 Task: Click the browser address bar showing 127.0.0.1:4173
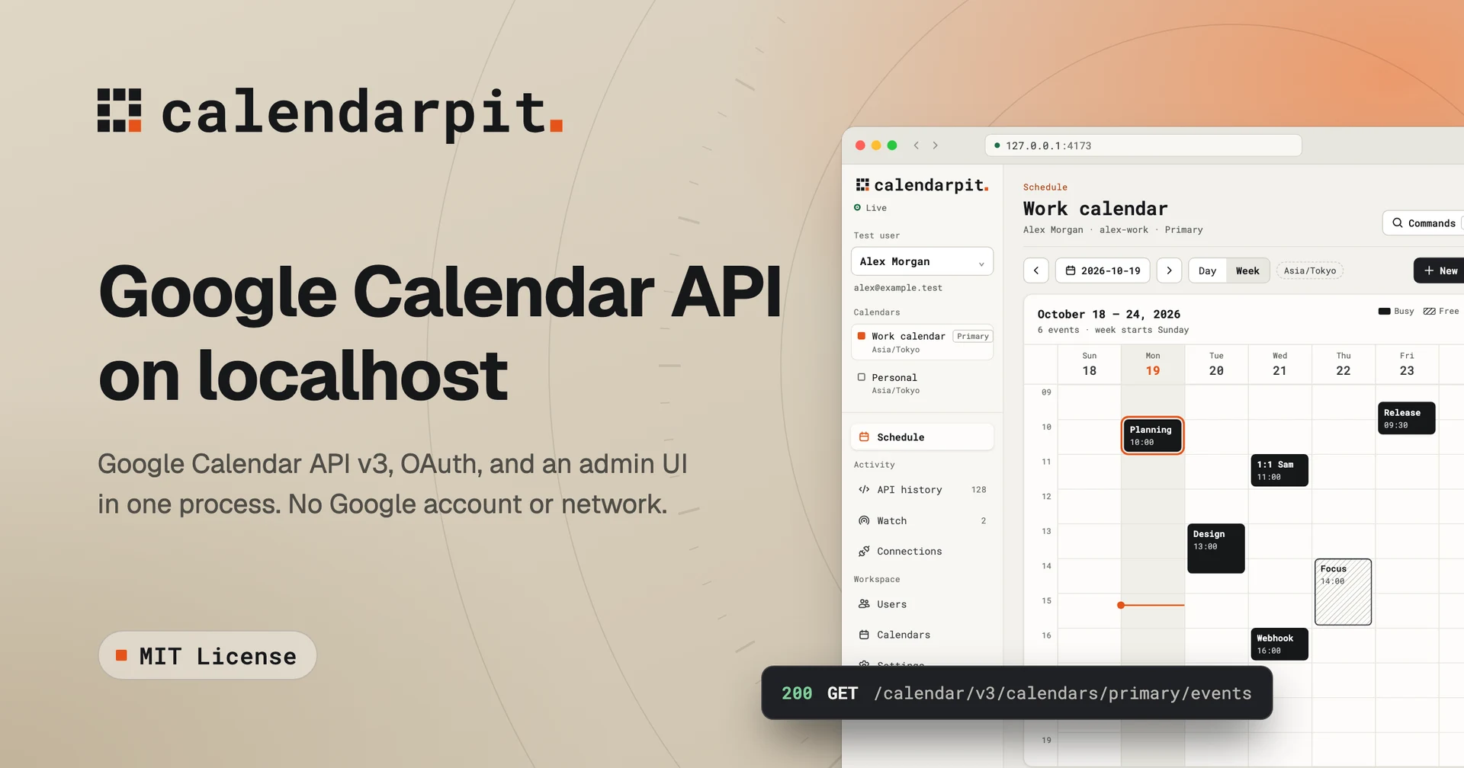1143,146
